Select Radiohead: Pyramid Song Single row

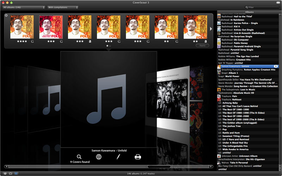[248, 50]
